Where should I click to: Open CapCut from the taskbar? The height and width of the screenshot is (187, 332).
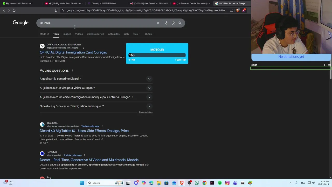(x=243, y=183)
